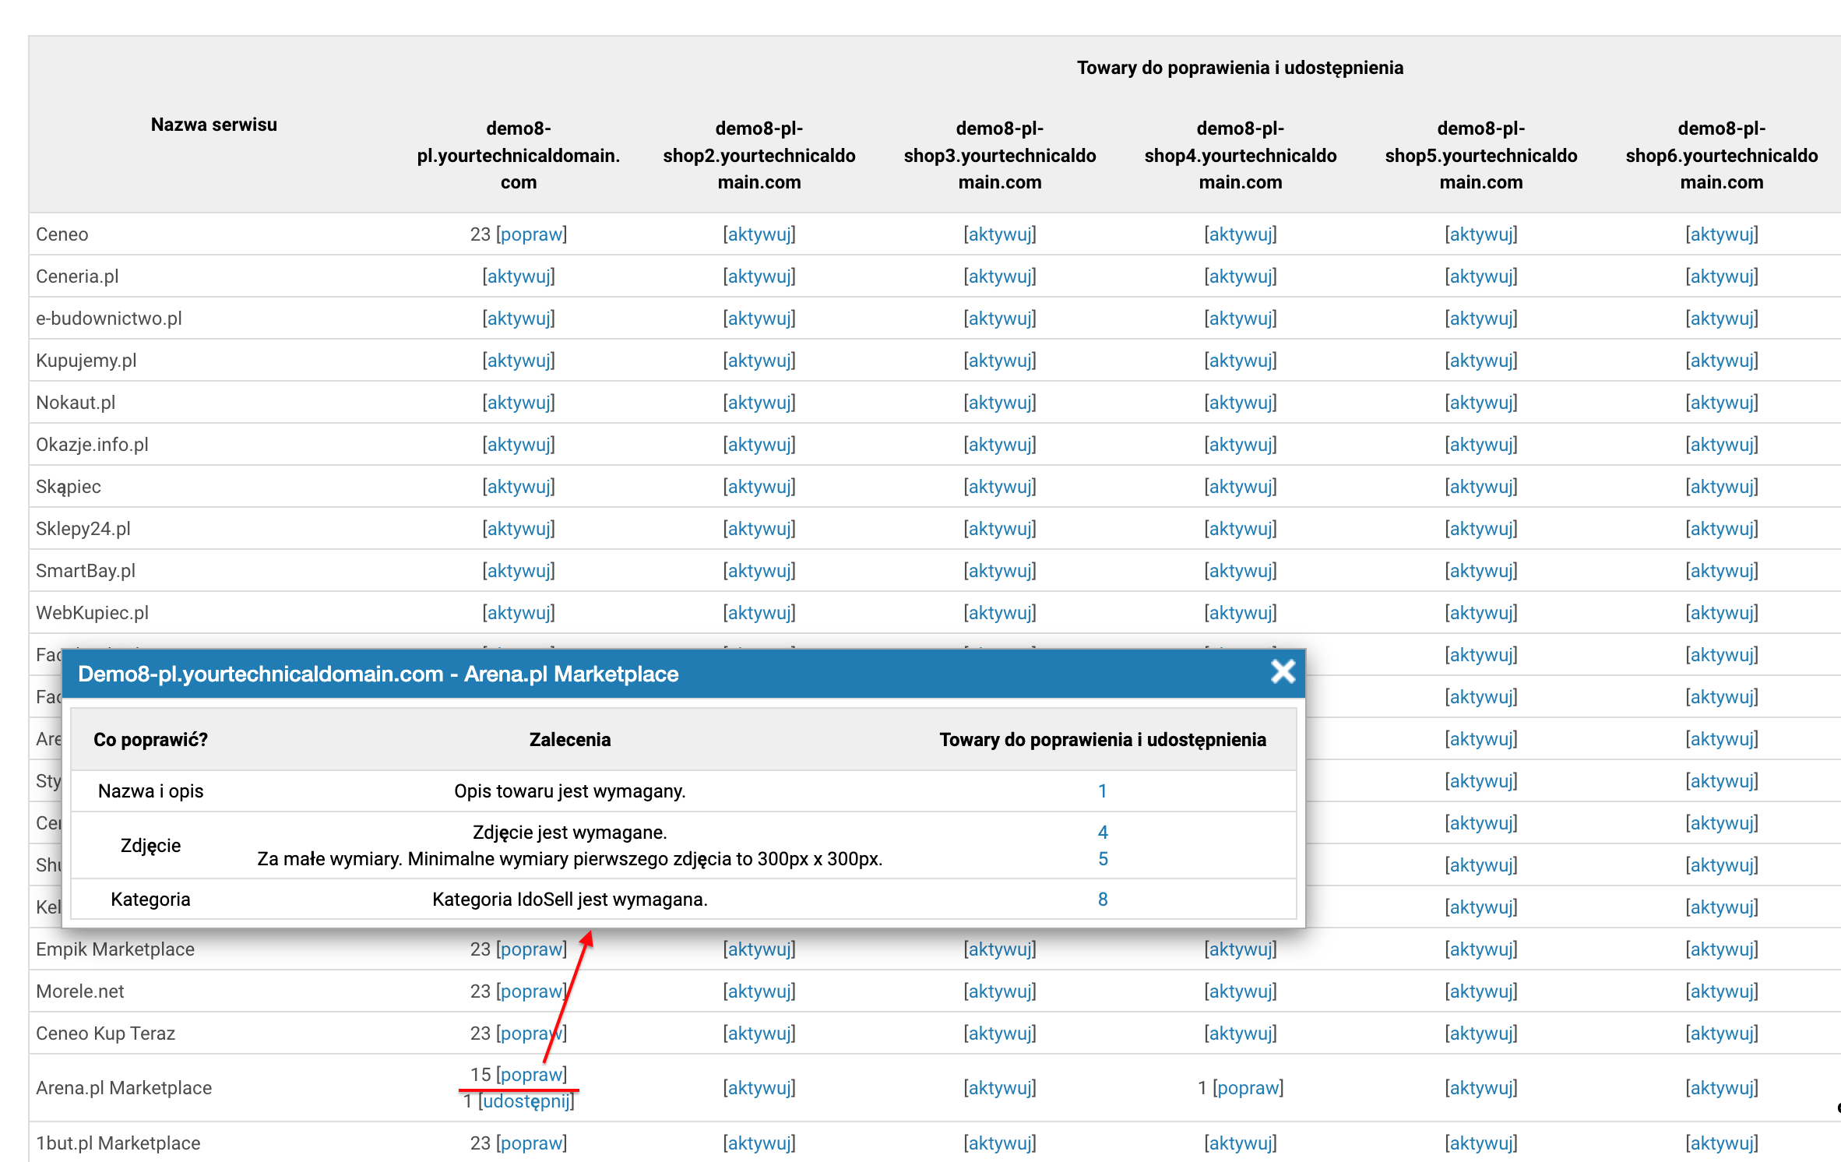
Task: Open count 5 for too small photo
Action: [1103, 859]
